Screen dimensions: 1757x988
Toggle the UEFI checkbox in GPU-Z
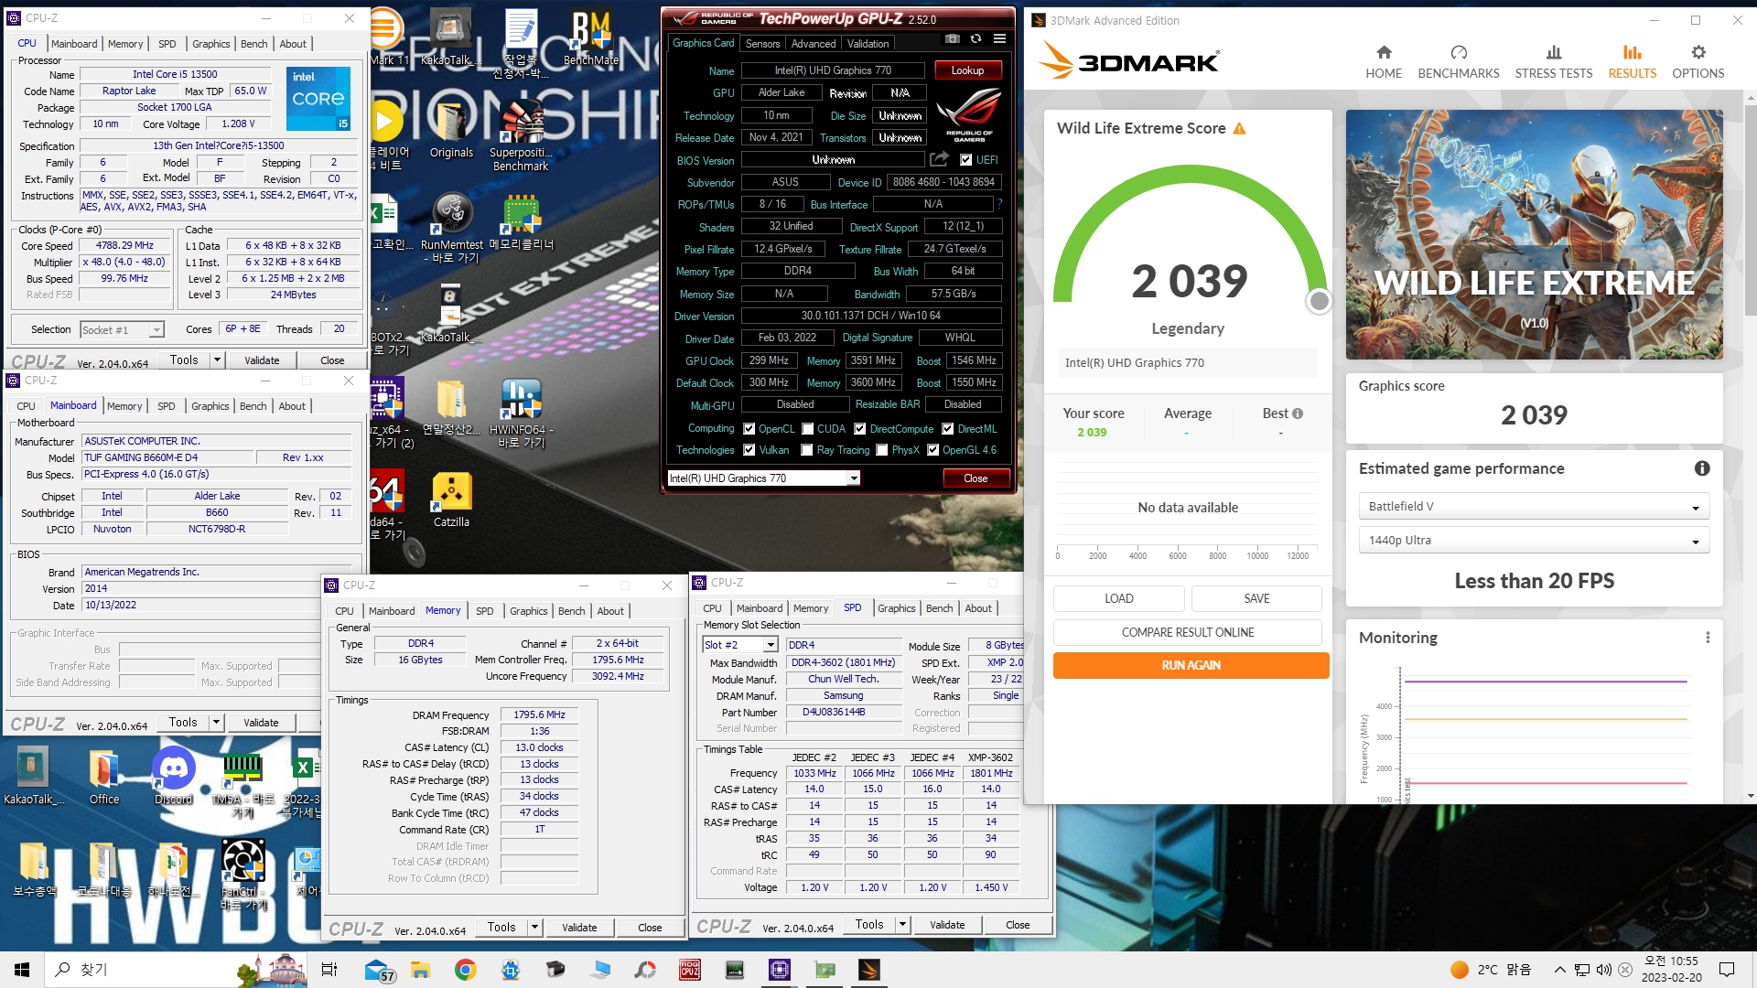tap(965, 160)
